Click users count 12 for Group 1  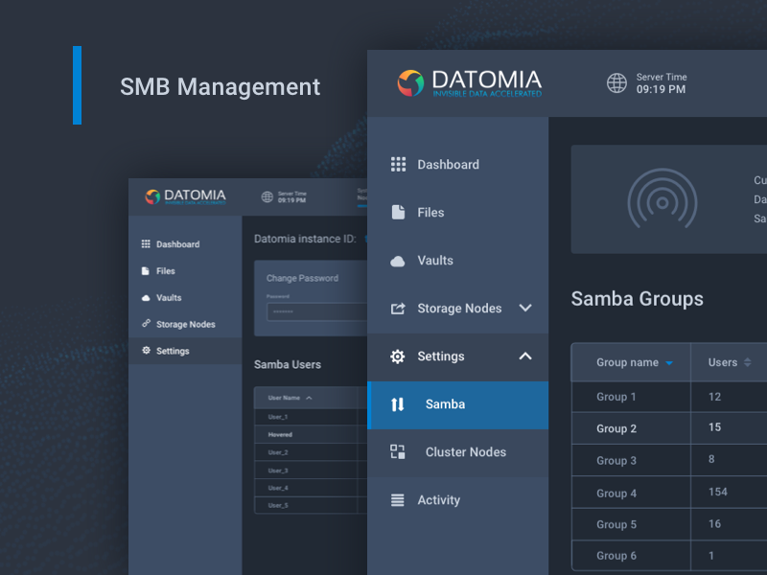coord(714,397)
